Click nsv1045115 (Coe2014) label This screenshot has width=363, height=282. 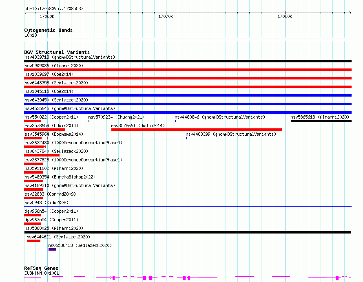point(49,91)
